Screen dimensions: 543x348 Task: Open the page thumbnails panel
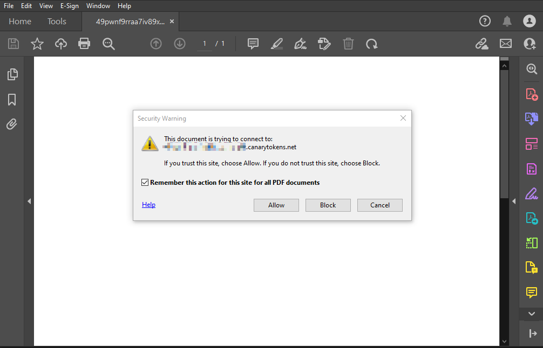pyautogui.click(x=12, y=74)
